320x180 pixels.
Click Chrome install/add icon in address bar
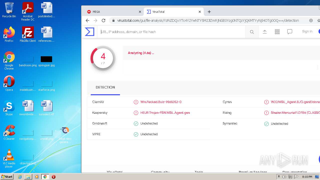(311, 20)
